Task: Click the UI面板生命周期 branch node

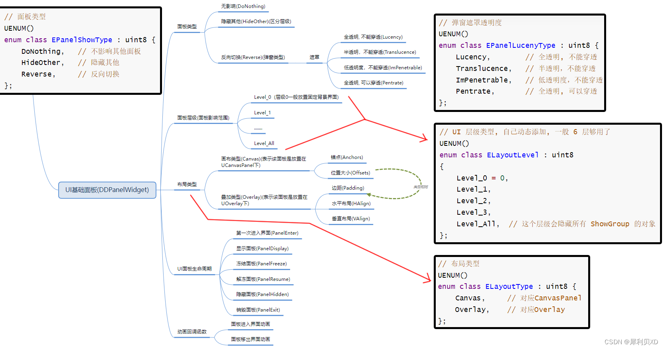Action: 194,269
